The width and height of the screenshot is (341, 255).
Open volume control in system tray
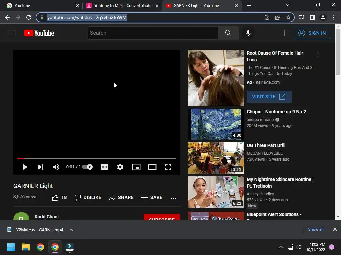pos(299,247)
